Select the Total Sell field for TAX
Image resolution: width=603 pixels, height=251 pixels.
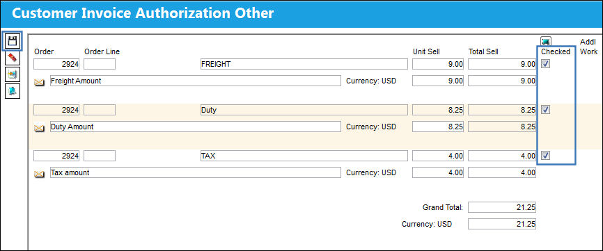click(x=502, y=156)
